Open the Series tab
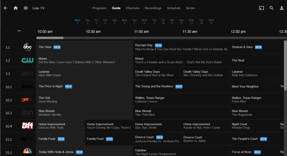 [x=190, y=8]
